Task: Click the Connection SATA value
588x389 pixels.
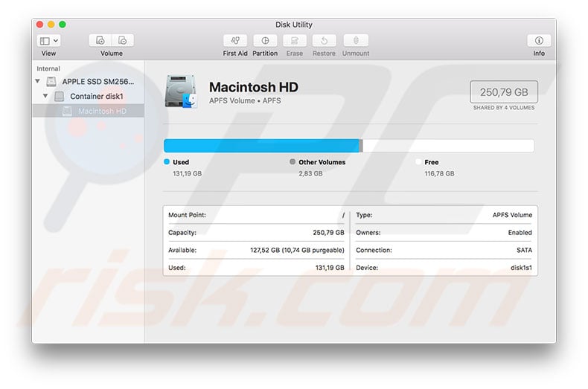Action: (524, 250)
